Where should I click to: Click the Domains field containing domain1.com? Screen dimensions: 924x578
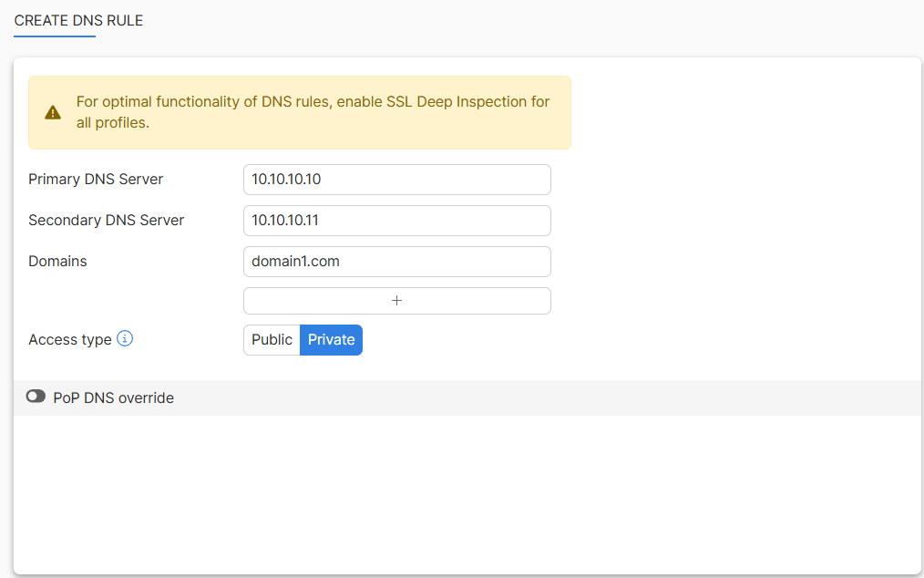[x=396, y=261]
